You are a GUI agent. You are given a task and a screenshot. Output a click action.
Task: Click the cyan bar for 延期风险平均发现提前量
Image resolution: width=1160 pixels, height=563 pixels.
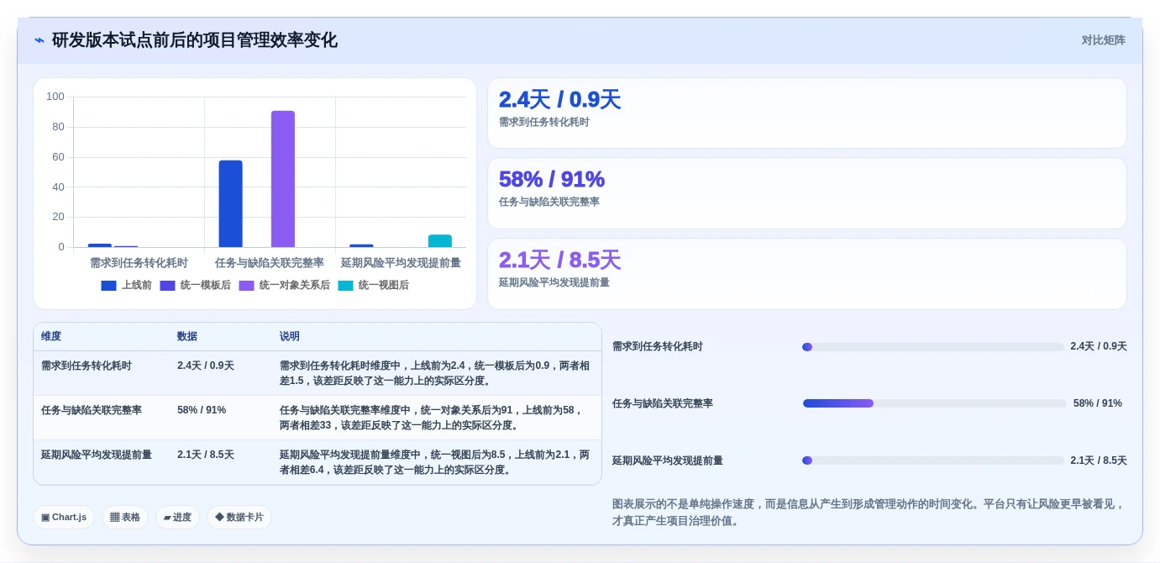click(440, 241)
